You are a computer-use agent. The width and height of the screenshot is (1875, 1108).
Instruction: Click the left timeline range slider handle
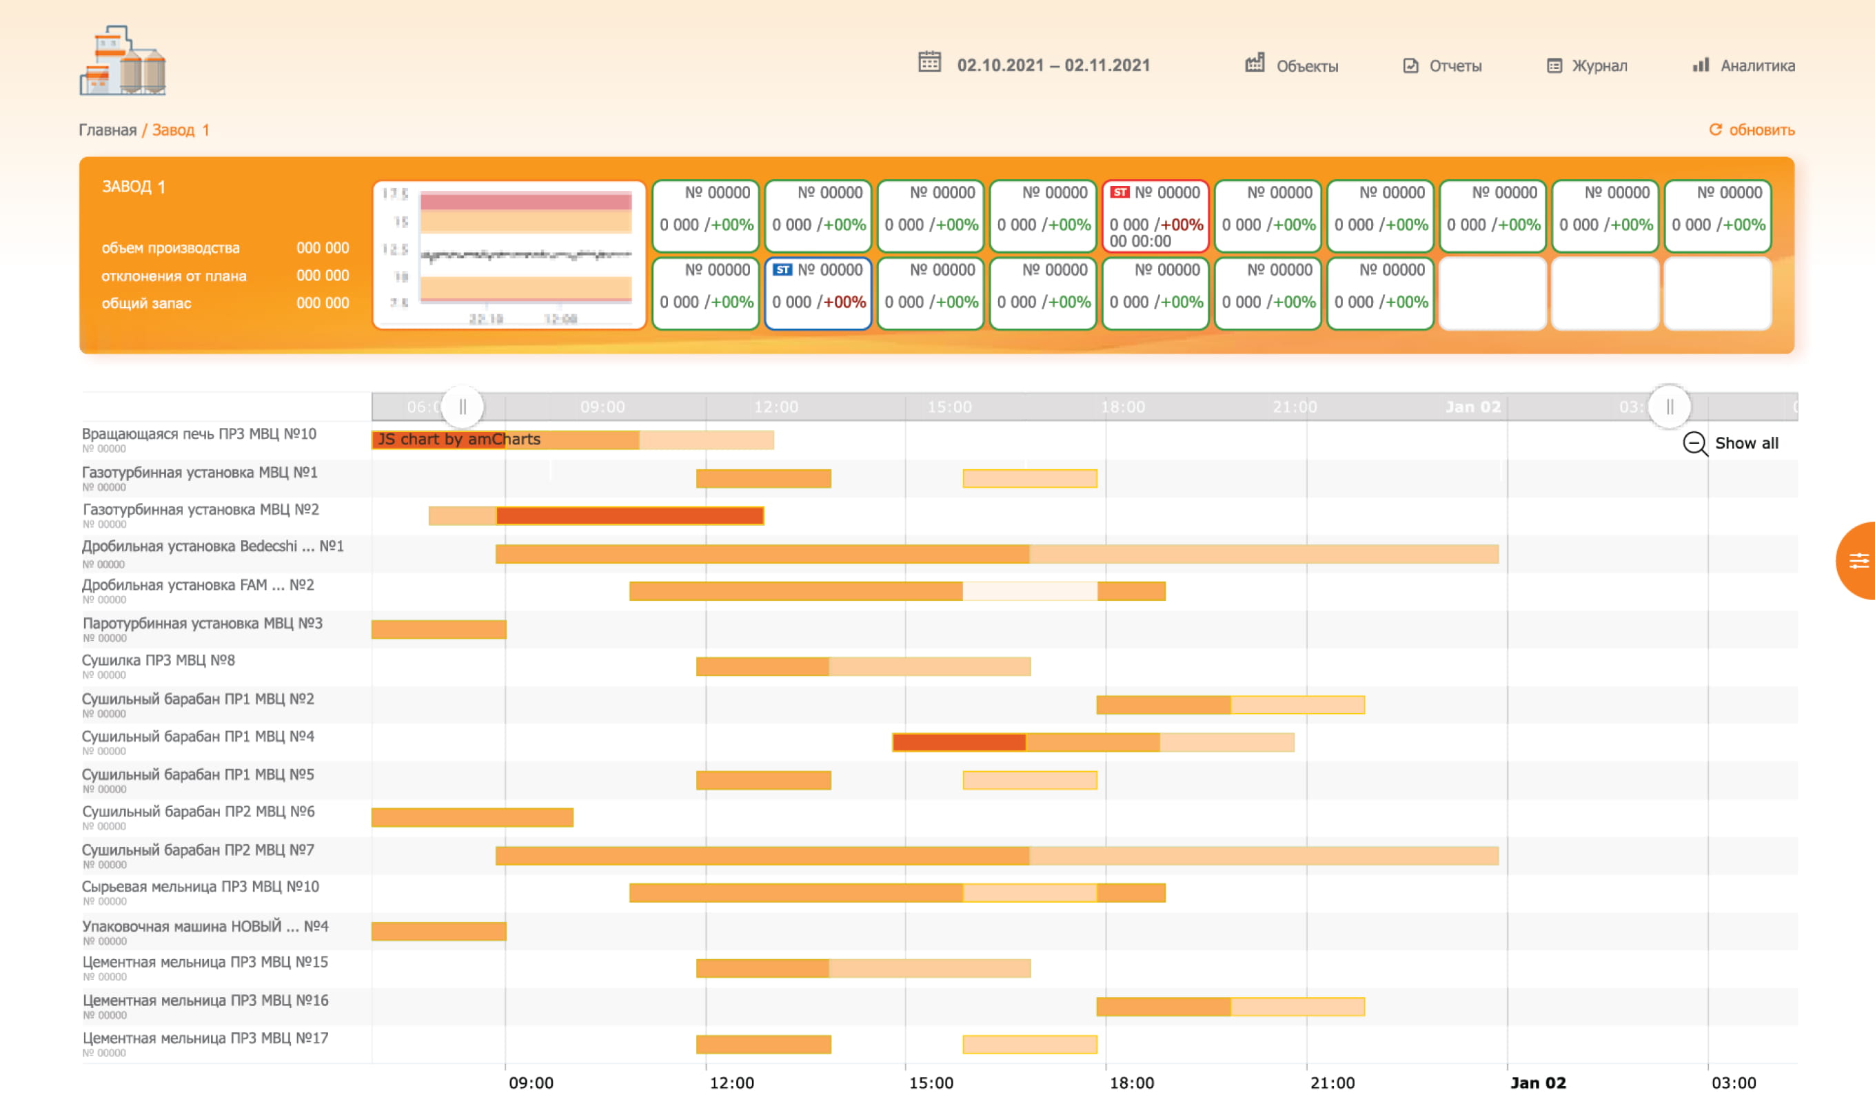(x=463, y=407)
